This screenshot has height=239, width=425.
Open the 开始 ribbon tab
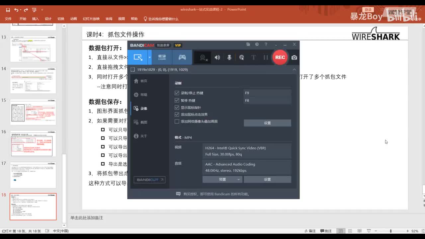[x=23, y=19]
